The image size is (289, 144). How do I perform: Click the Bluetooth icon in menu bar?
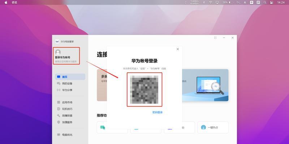[x=204, y=3]
